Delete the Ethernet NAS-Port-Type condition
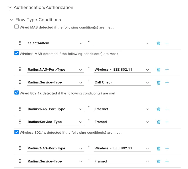 click(x=159, y=109)
